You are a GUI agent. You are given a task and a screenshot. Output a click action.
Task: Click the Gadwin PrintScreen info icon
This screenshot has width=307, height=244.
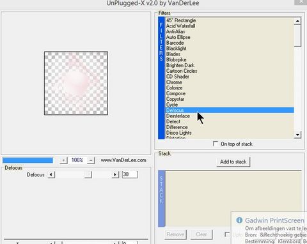[x=239, y=220]
